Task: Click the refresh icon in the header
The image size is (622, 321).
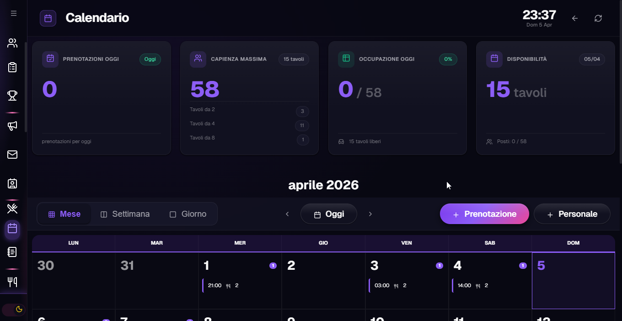Action: 598,18
